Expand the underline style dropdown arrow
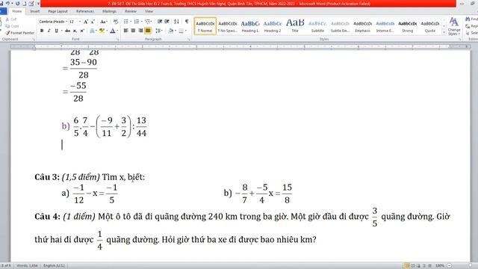The width and height of the screenshot is (478, 269). (x=61, y=31)
